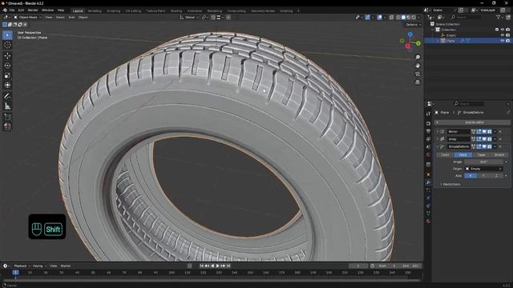Switch to the Shading workspace tab

[176, 10]
